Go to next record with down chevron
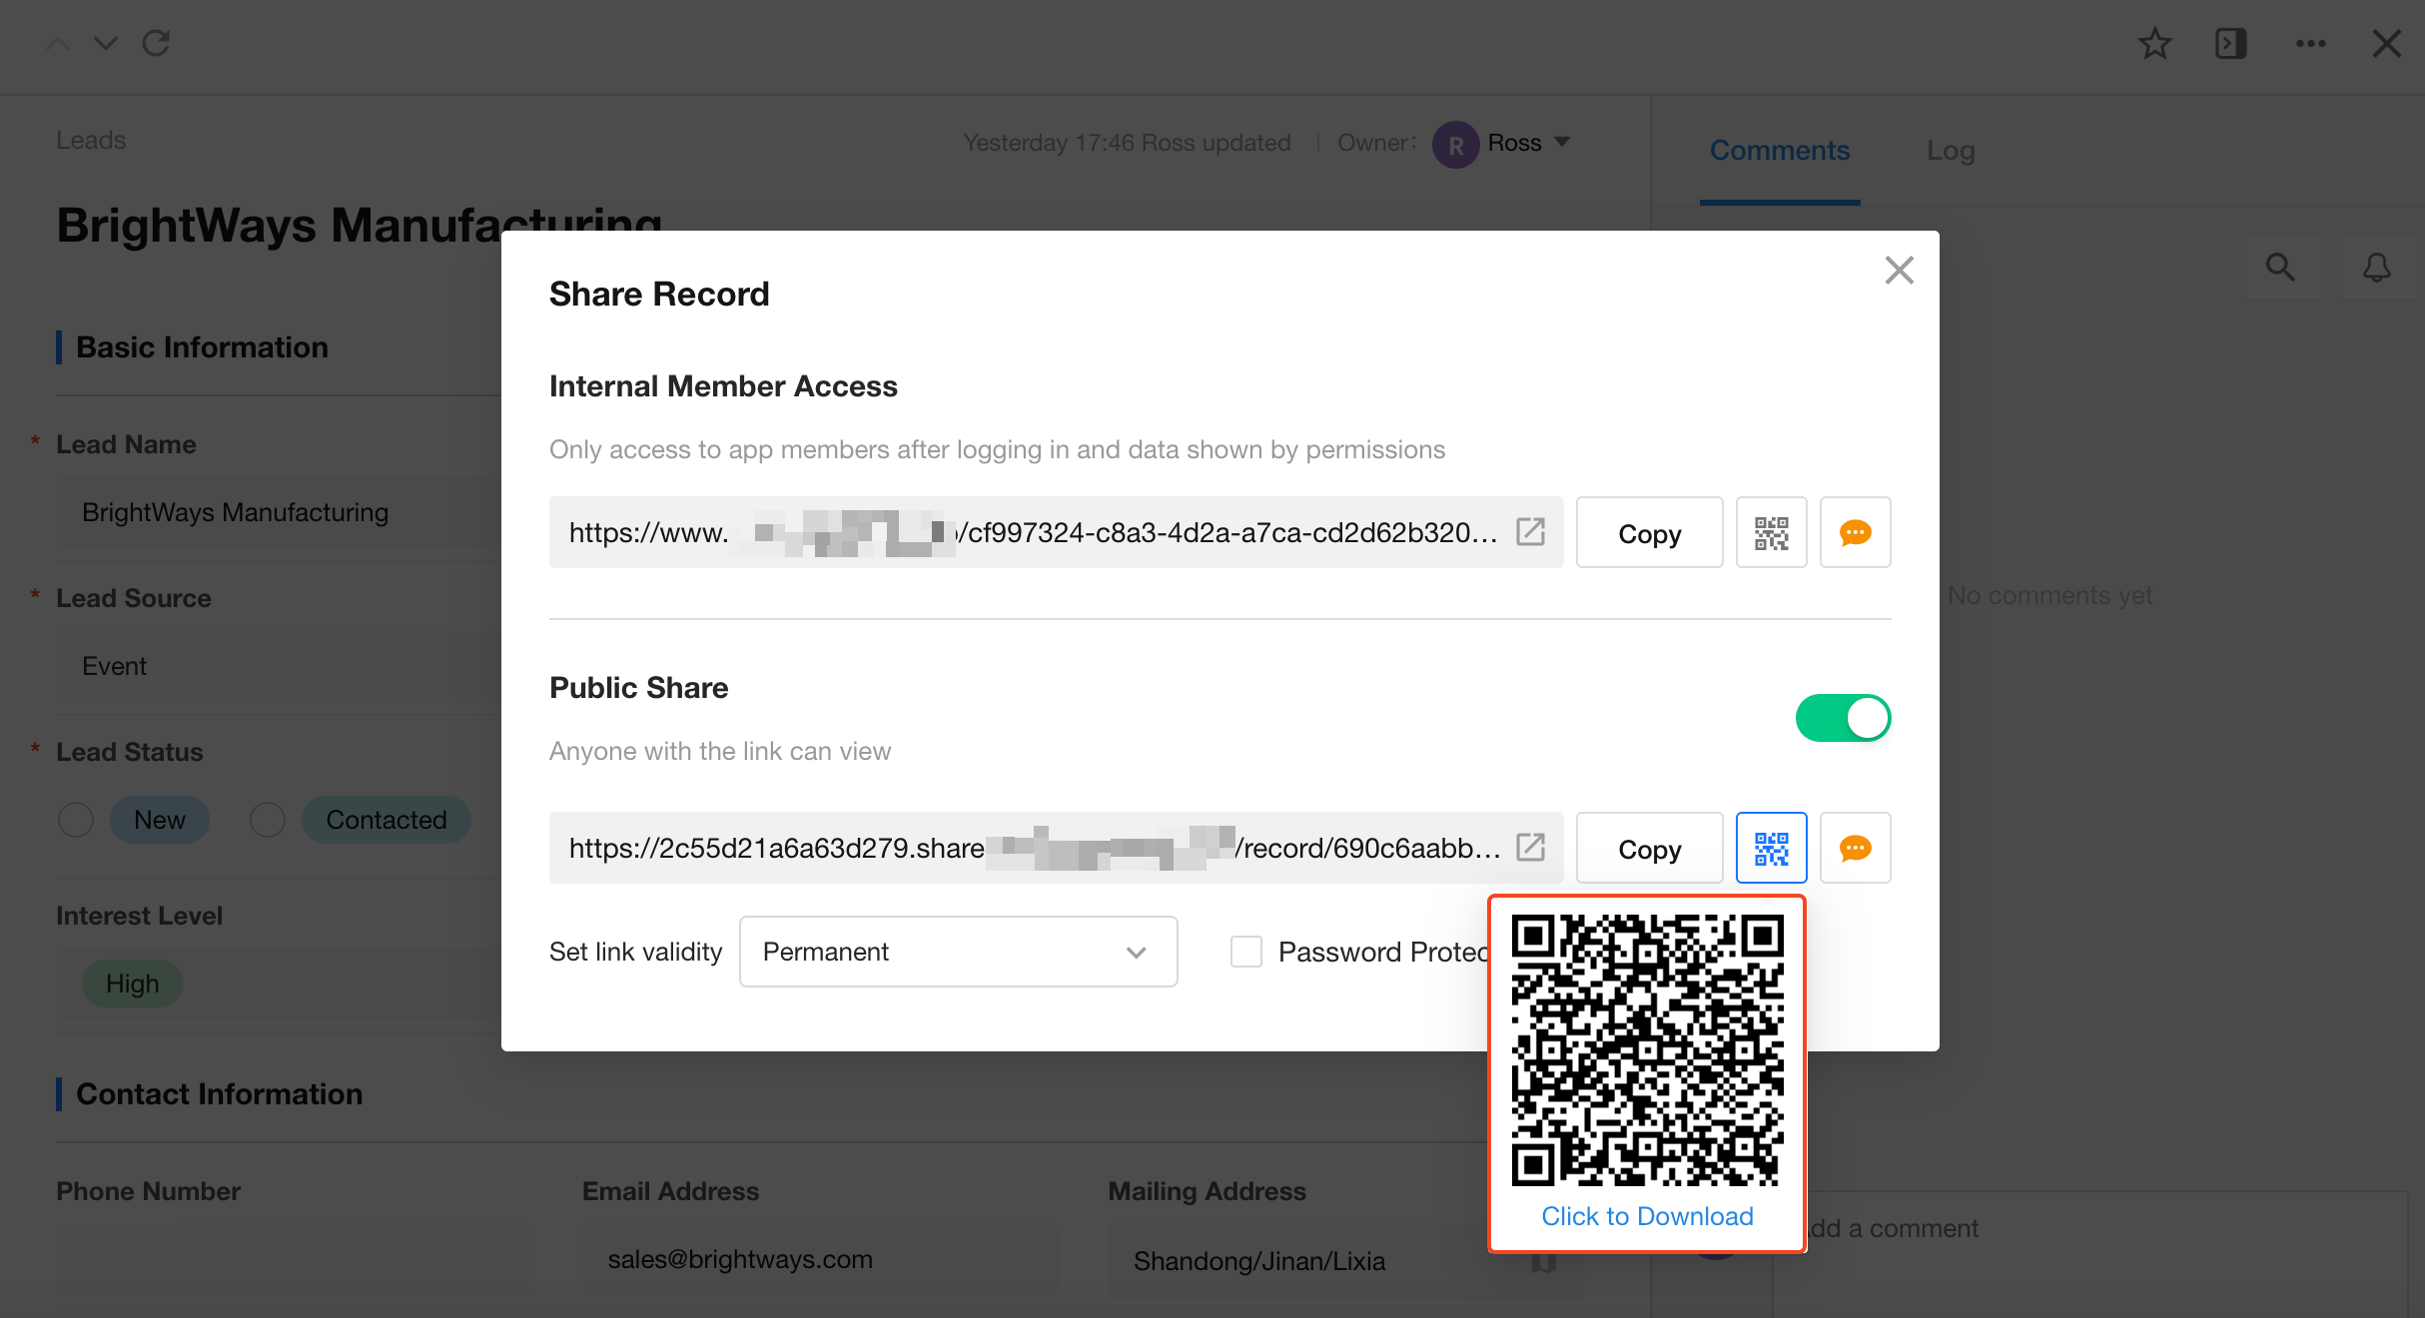2425x1318 pixels. (x=105, y=44)
